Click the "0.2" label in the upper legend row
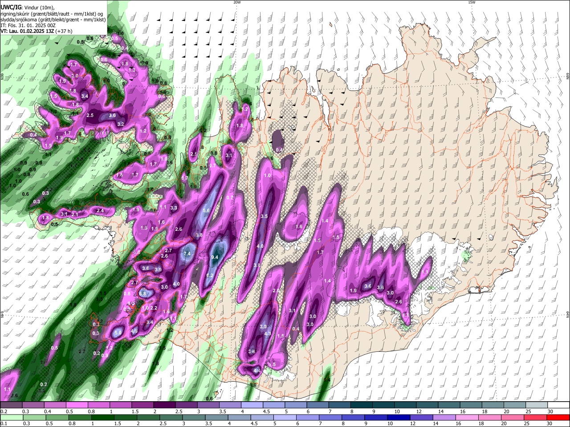The image size is (570, 427). [x=4, y=411]
